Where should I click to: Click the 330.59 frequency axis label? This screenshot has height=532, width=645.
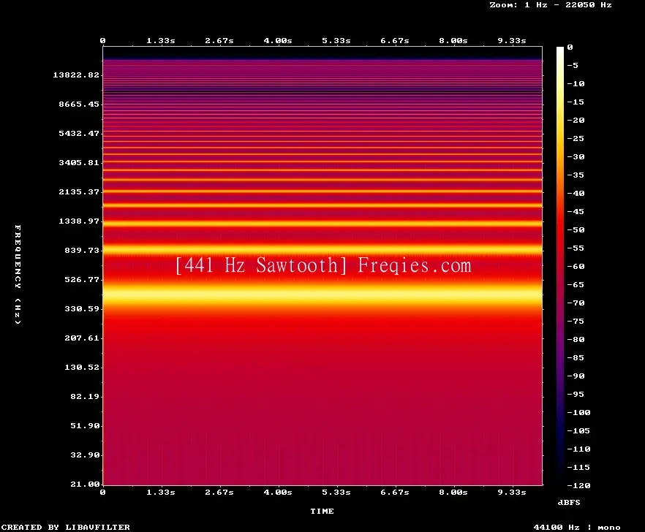pyautogui.click(x=82, y=308)
